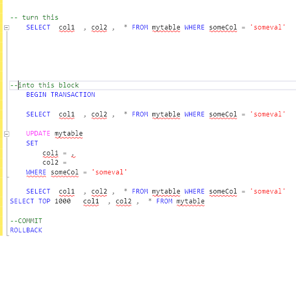Viewport: 296px width, 296px height.
Task: Click 'TOP 1000' in the last SELECT
Action: tap(55, 201)
